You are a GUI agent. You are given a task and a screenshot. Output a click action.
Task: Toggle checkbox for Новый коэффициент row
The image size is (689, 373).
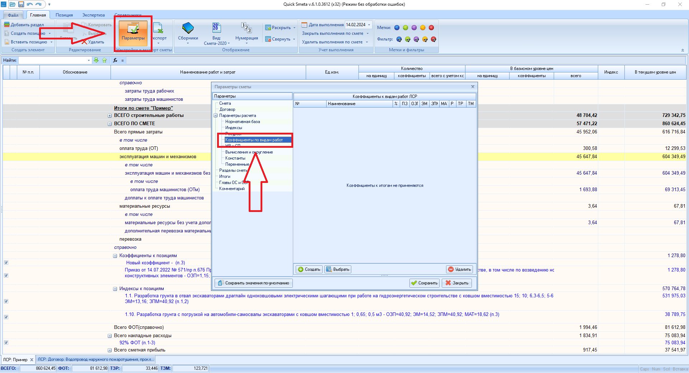click(6, 263)
